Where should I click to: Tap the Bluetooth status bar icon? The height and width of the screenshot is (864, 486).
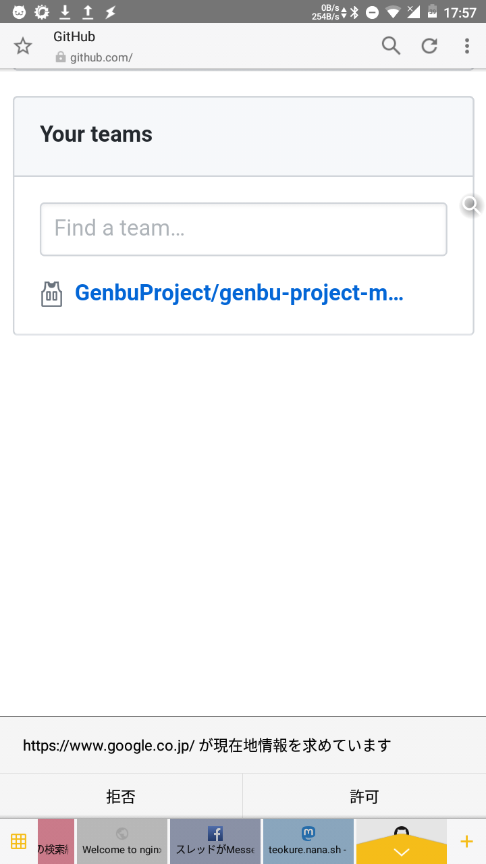coord(354,12)
